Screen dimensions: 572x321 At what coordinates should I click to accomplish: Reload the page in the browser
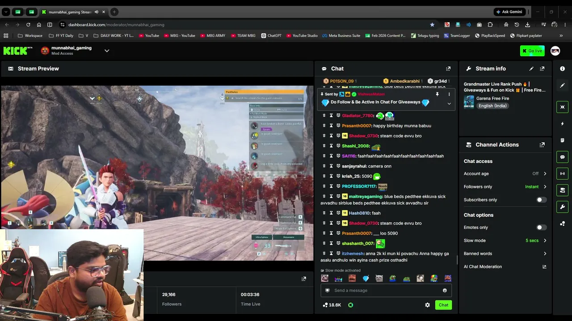(x=28, y=25)
